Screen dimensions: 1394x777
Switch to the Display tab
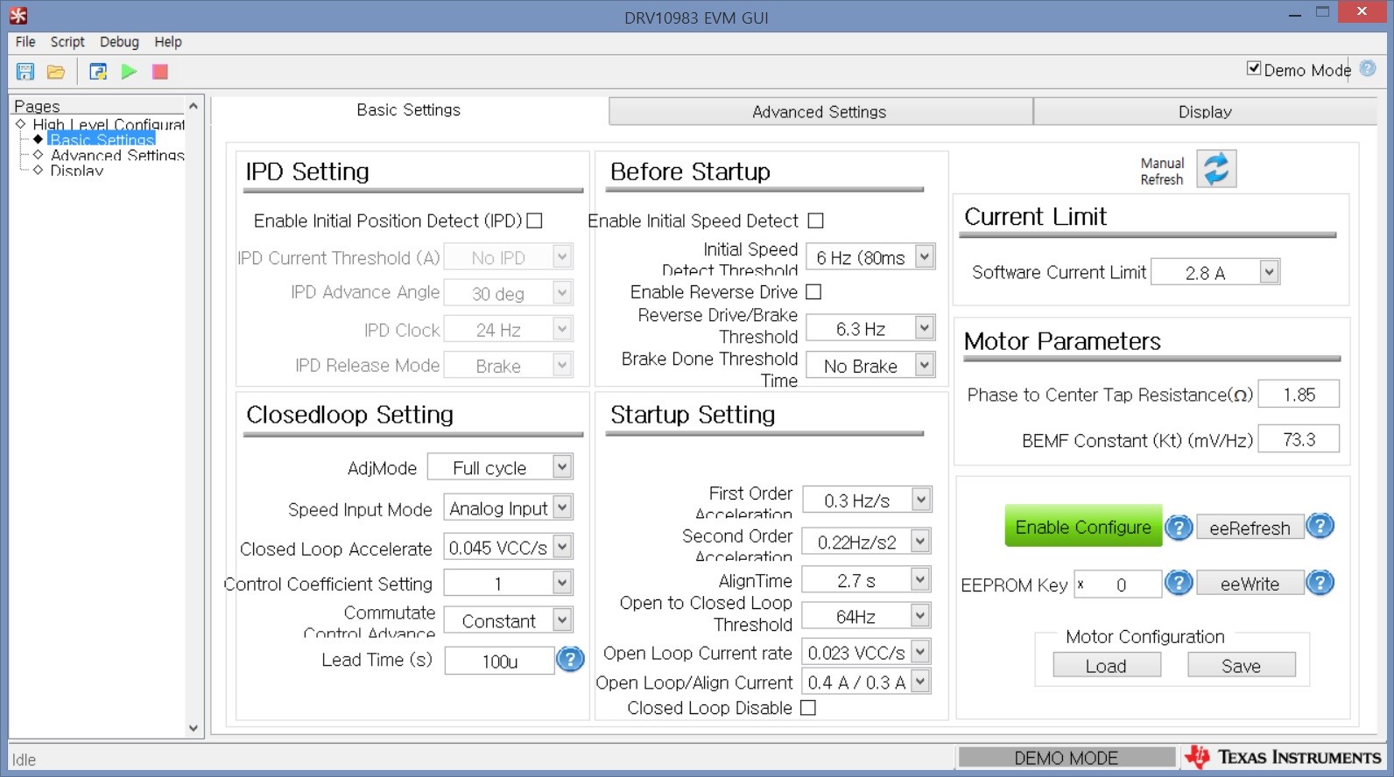[x=1205, y=111]
